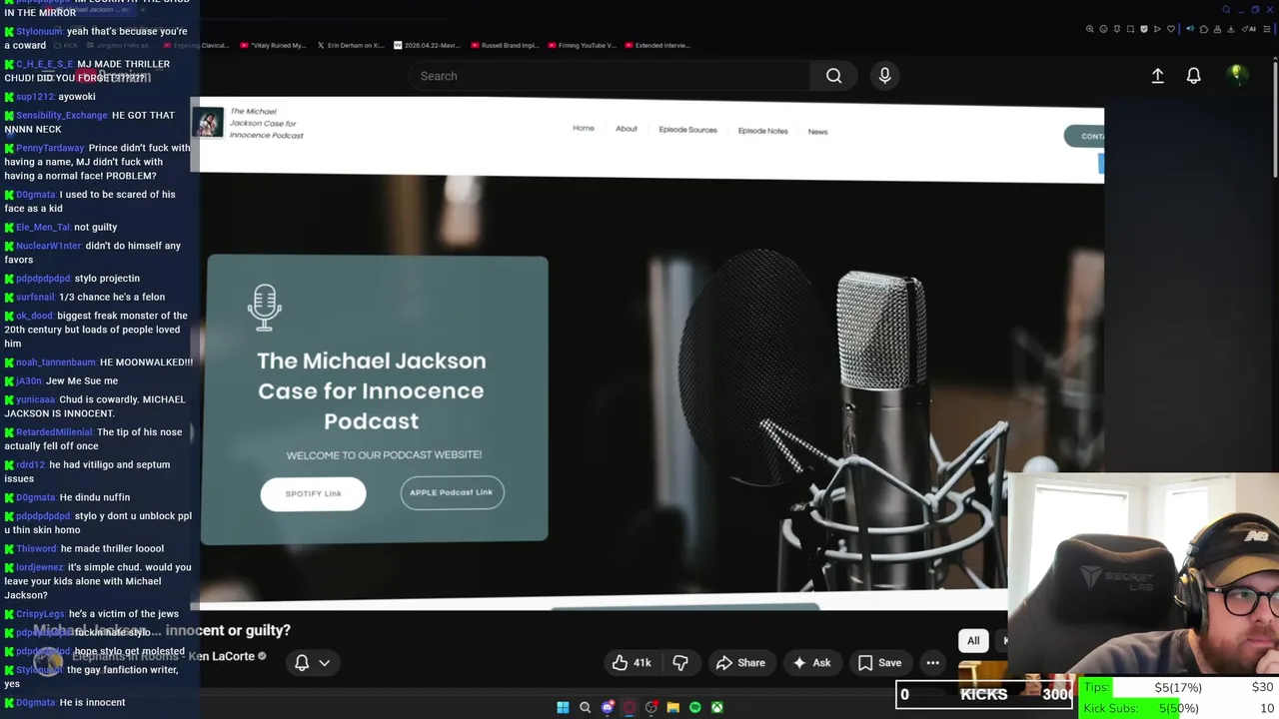Open Windows taskbar search
The image size is (1279, 719).
coord(586,707)
